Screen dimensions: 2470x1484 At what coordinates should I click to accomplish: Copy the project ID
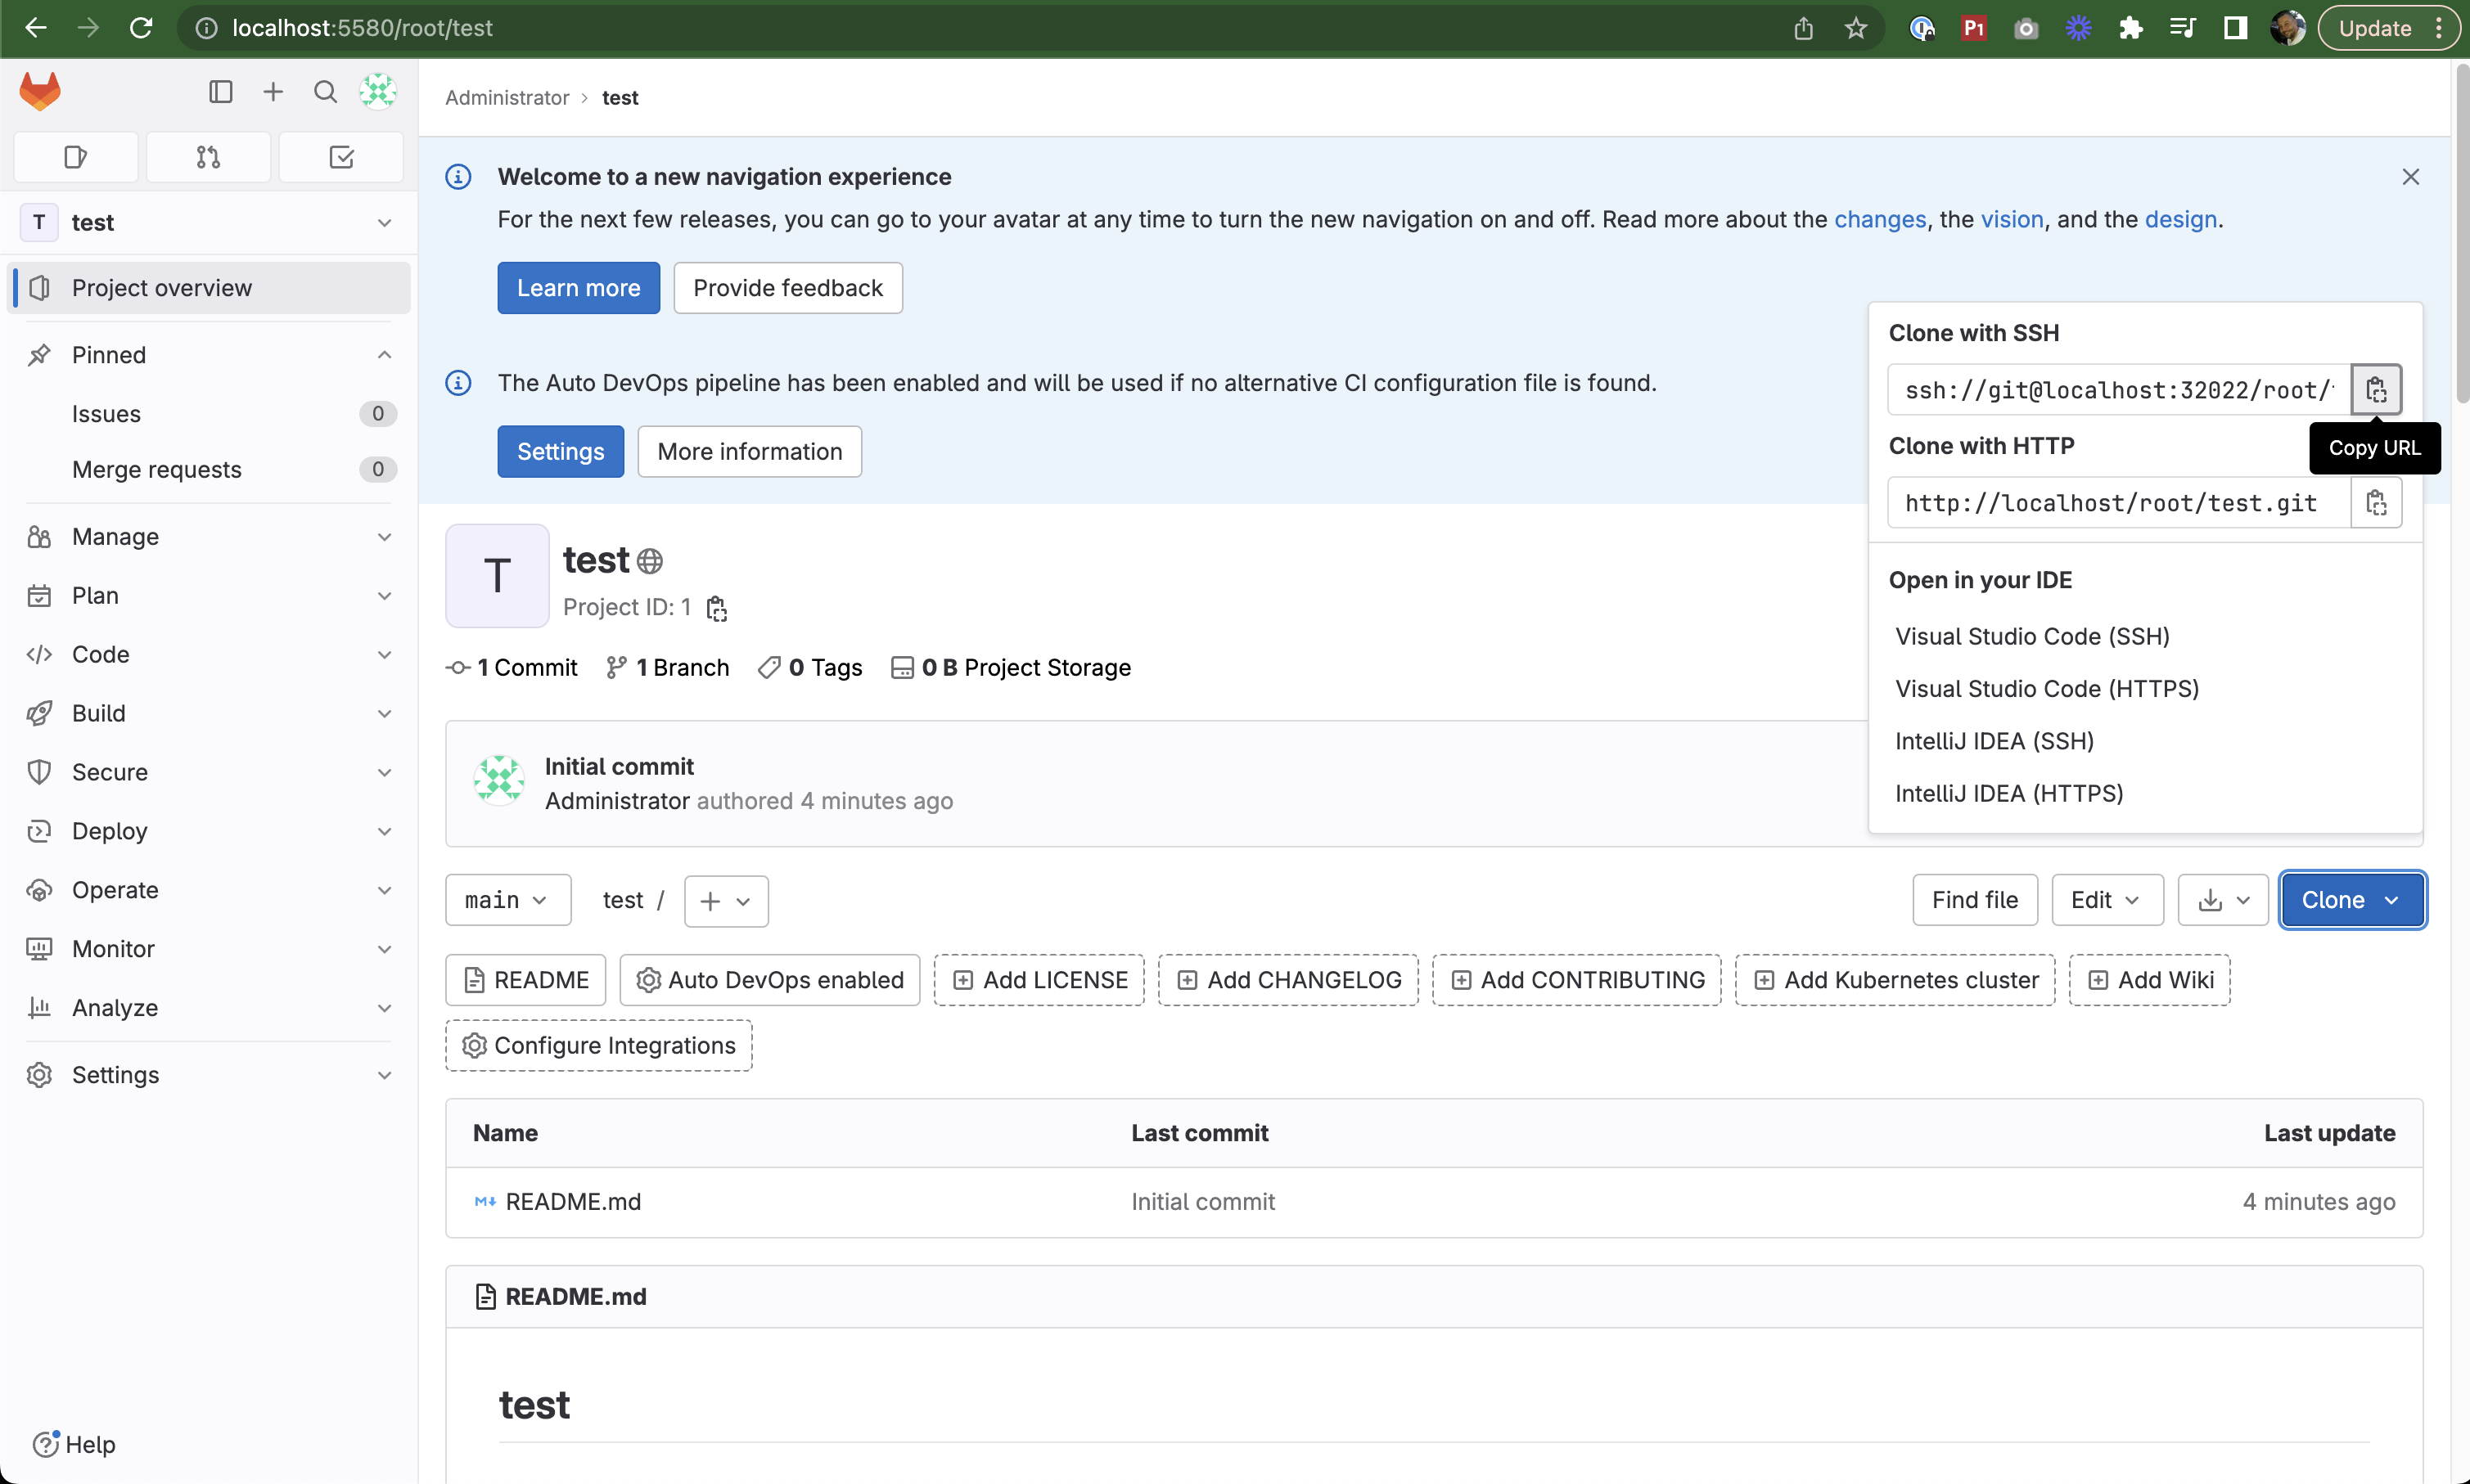(x=716, y=608)
